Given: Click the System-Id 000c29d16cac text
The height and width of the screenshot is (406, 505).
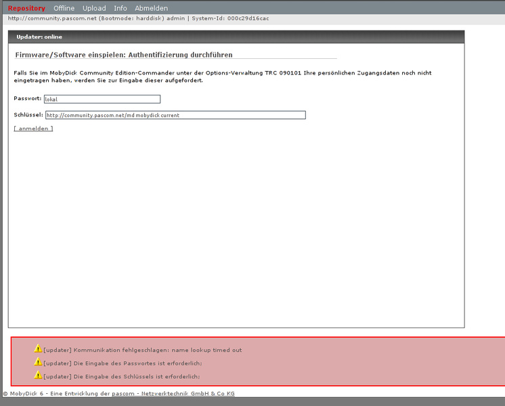Looking at the screenshot, I should pos(230,18).
